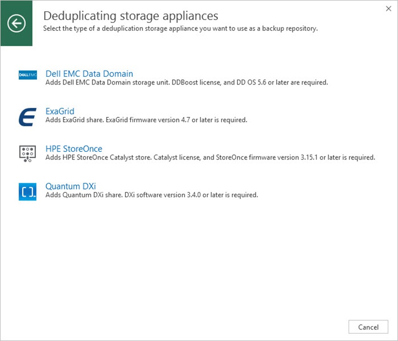The width and height of the screenshot is (398, 341).
Task: Click the Deduplicating storage appliances heading
Action: 131,16
